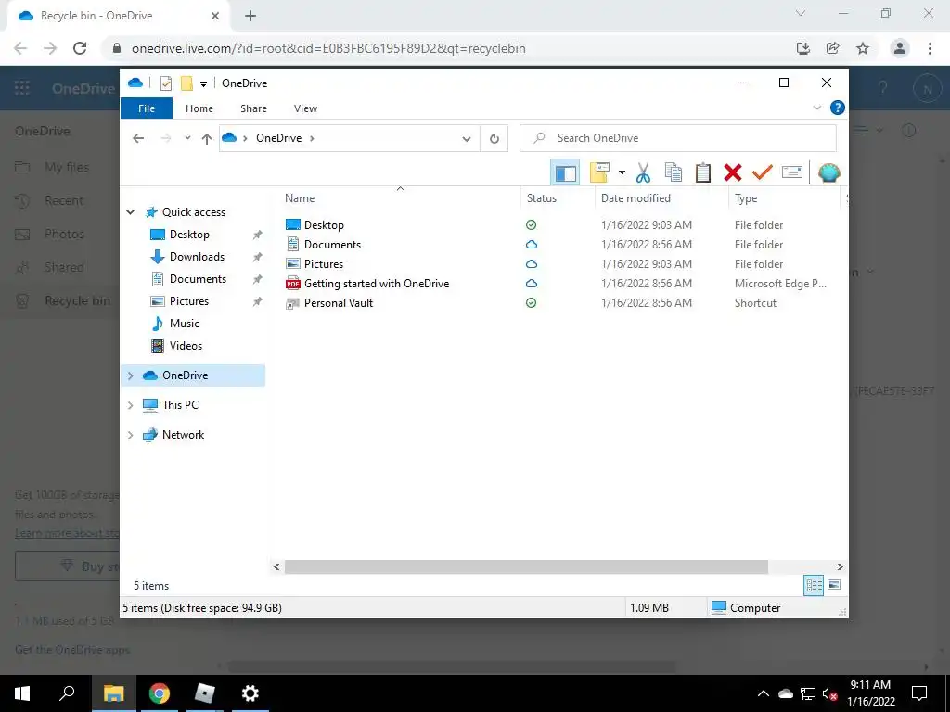
Task: Open Chrome menu three dots
Action: tap(930, 48)
